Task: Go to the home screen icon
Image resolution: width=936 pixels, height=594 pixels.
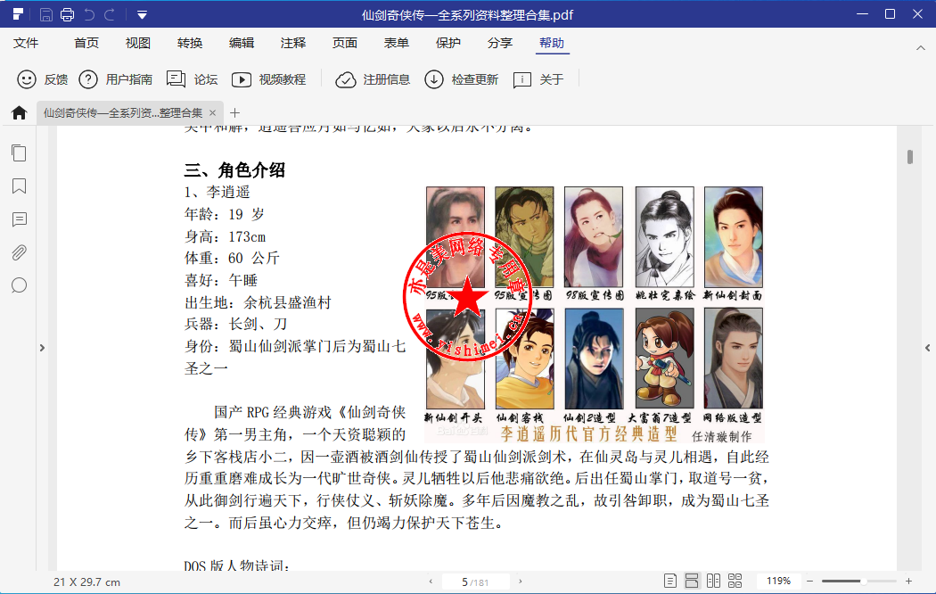Action: tap(19, 112)
